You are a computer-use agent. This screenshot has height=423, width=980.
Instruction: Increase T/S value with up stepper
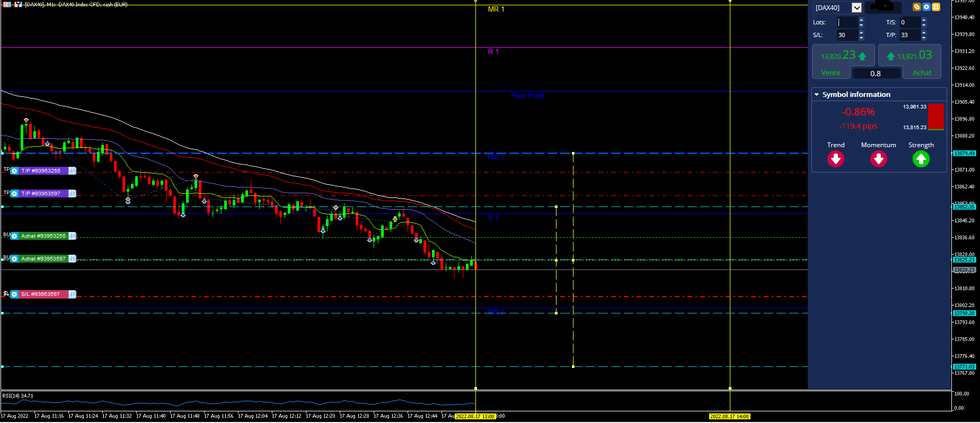[x=924, y=20]
